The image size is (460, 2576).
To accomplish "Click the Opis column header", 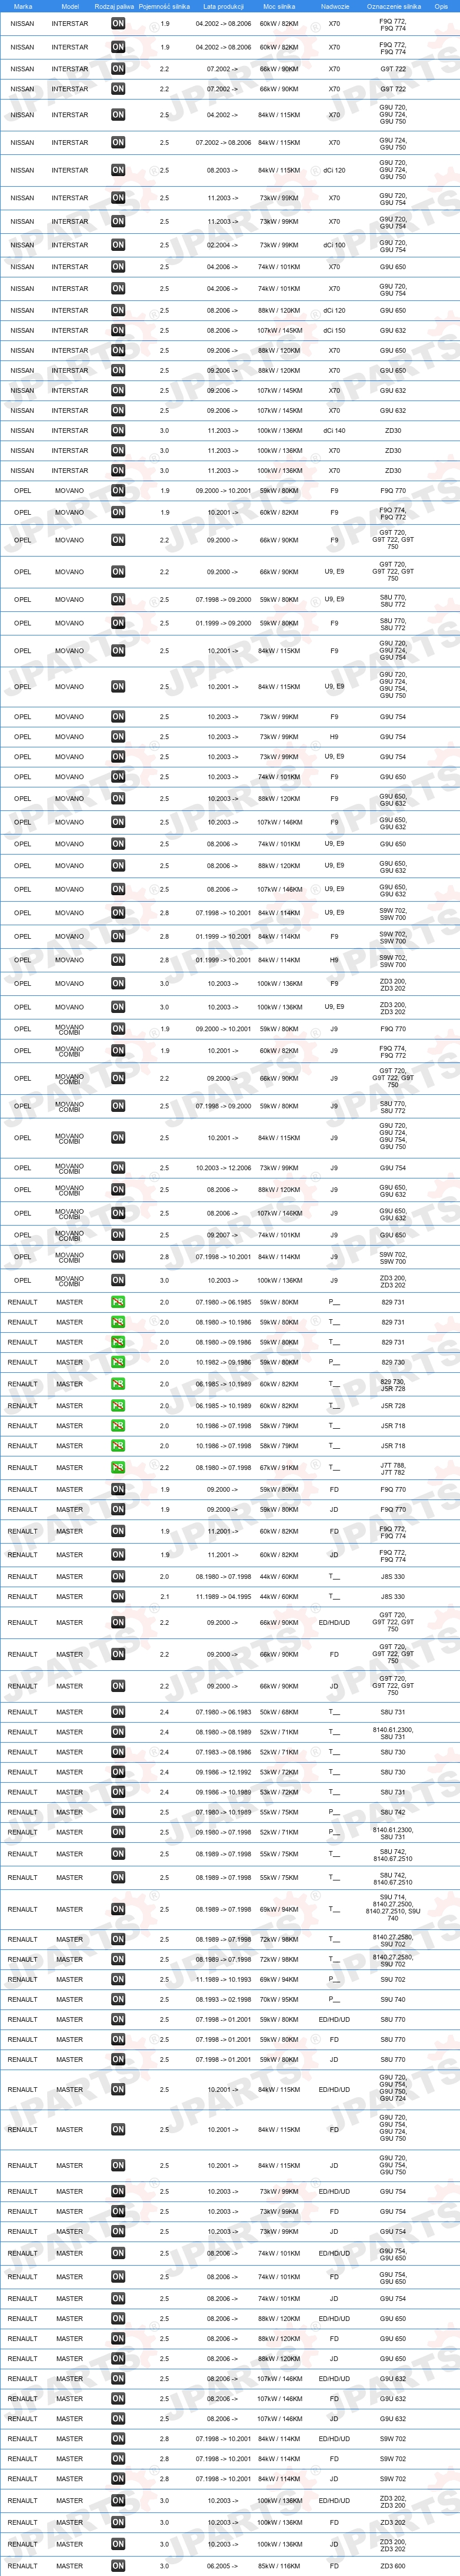I will point(441,6).
